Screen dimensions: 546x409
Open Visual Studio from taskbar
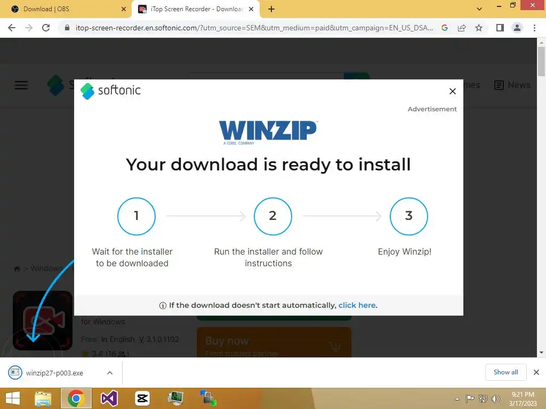(x=109, y=398)
